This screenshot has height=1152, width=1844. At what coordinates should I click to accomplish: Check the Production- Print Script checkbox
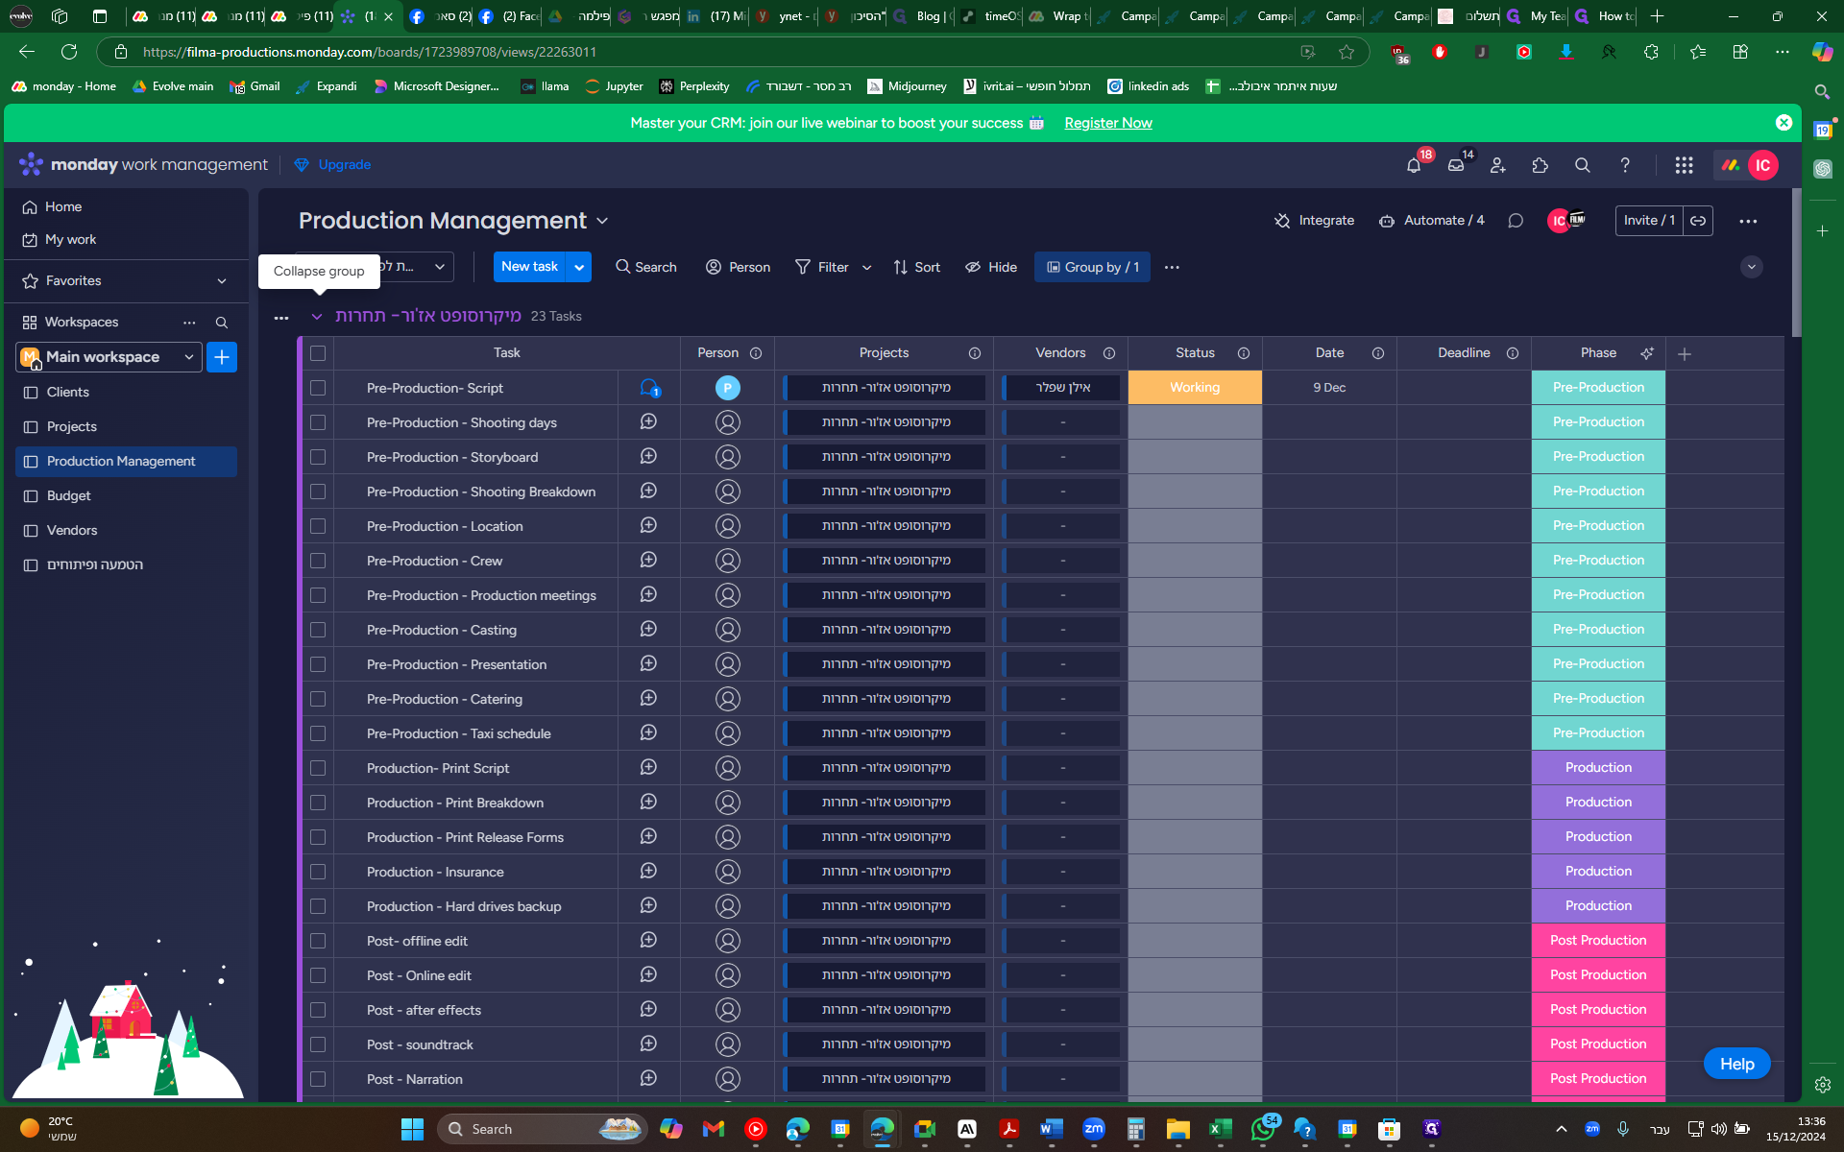318,768
